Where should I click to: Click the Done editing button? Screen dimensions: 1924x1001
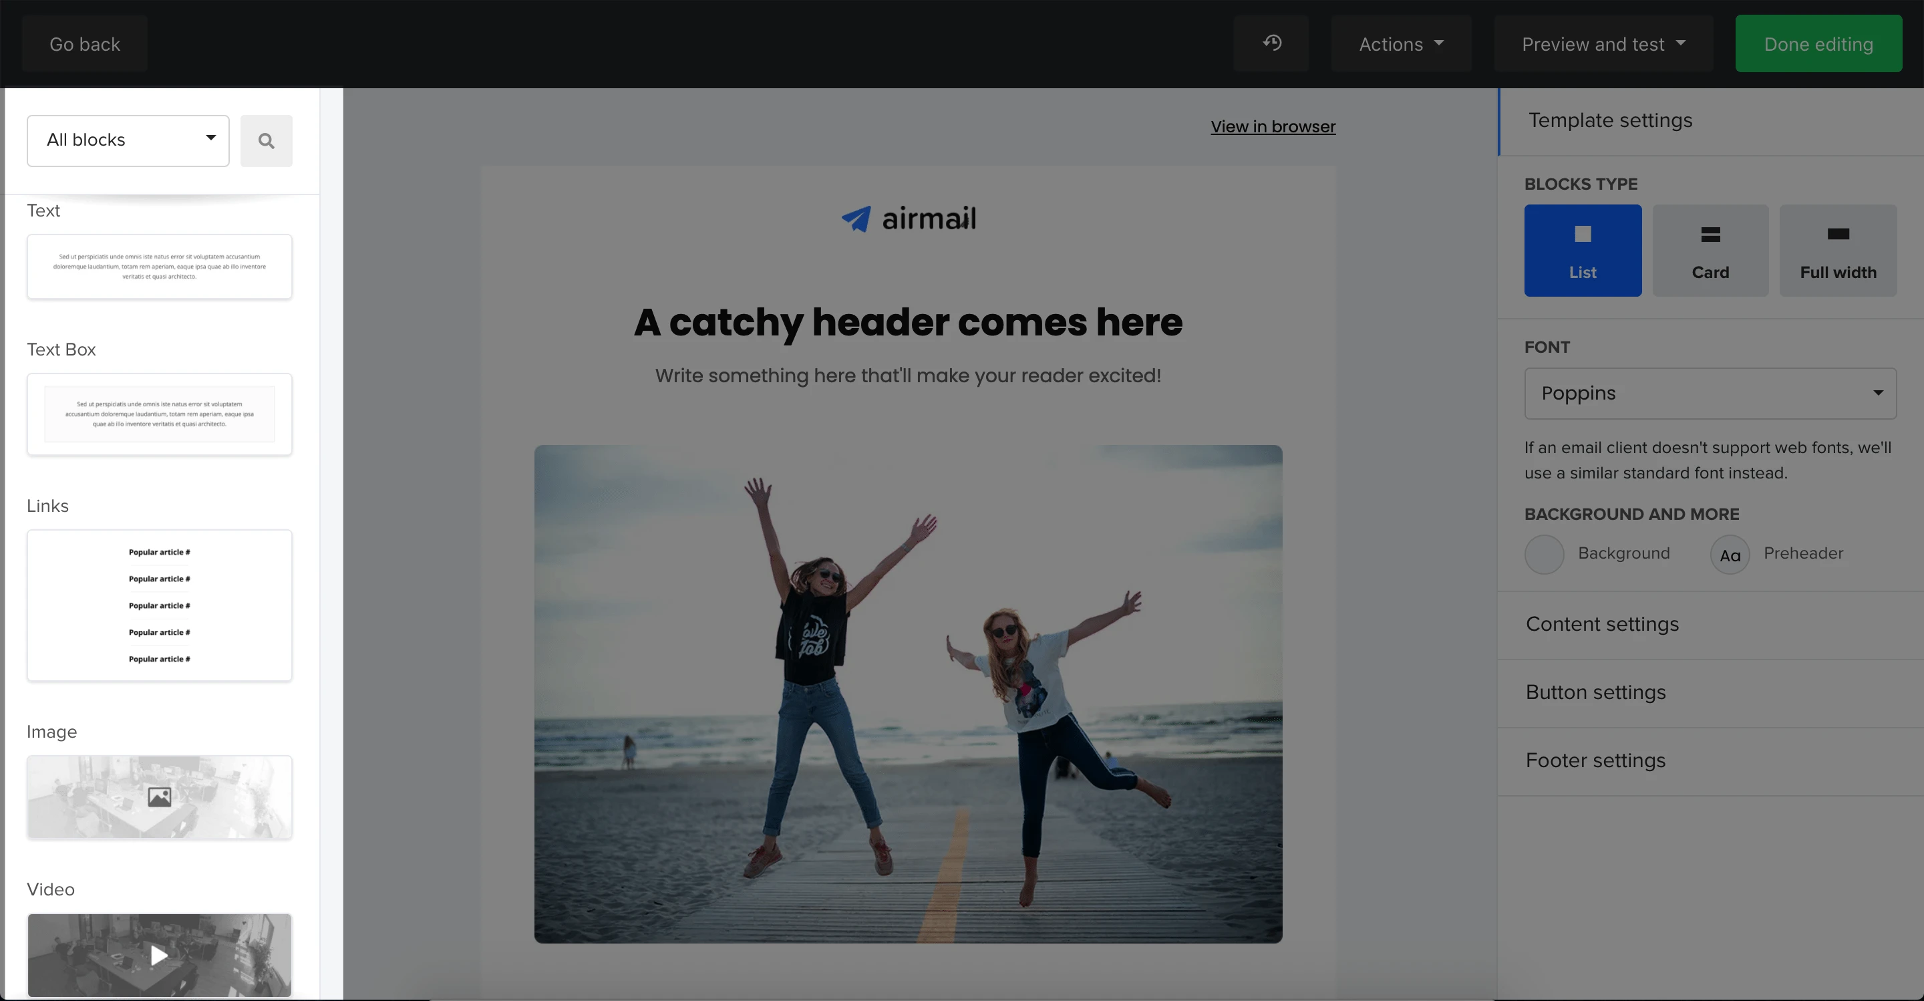click(x=1818, y=44)
